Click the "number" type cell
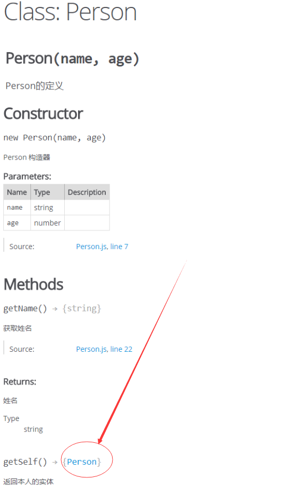This screenshot has height=487, width=297. (x=47, y=223)
